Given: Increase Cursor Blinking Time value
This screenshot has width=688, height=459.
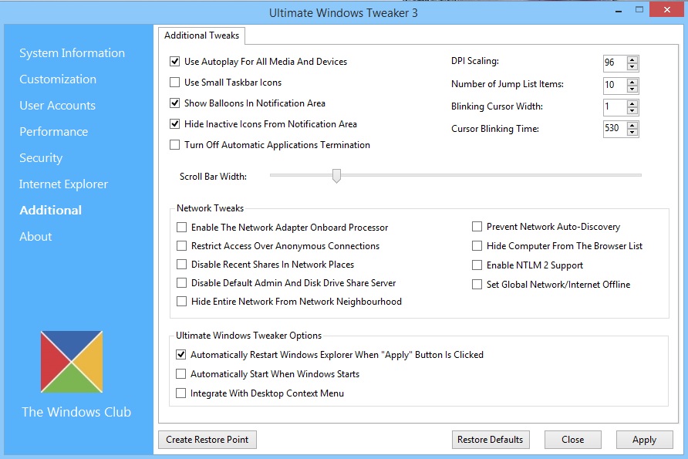Looking at the screenshot, I should click(x=632, y=126).
